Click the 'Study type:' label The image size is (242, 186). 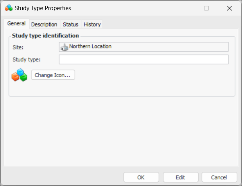coord(26,60)
